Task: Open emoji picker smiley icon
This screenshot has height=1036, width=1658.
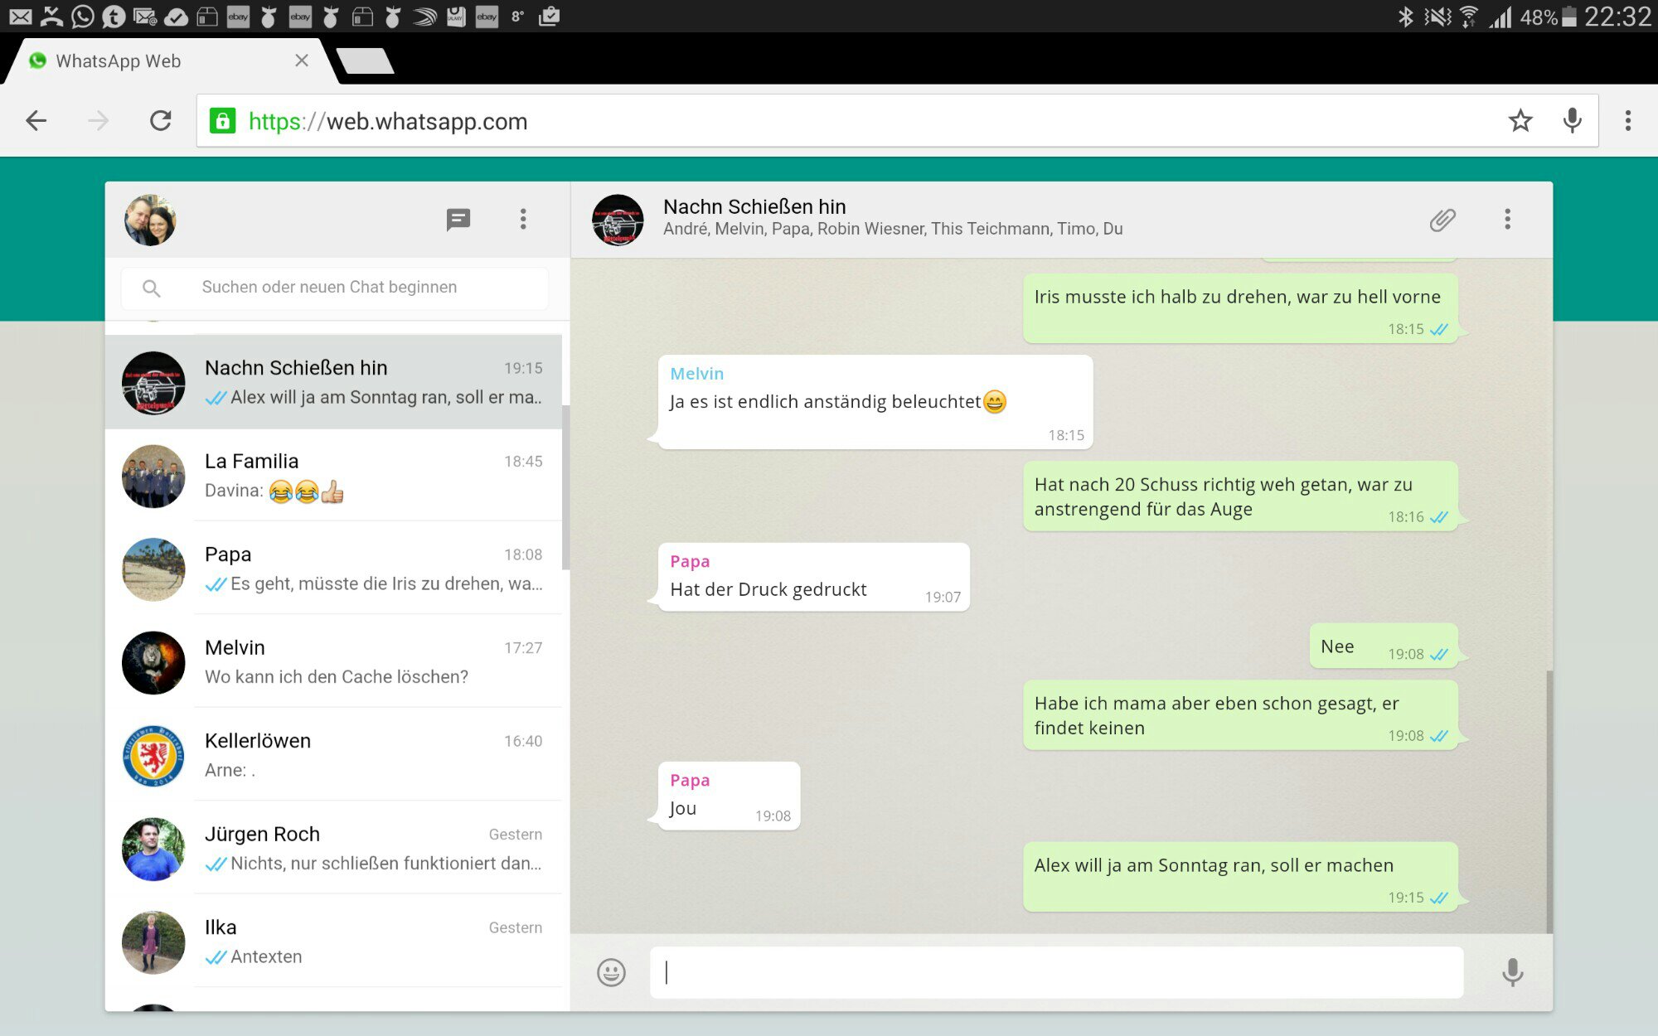Action: coord(611,972)
